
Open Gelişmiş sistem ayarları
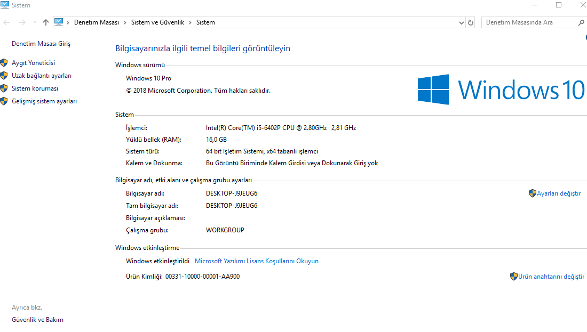[x=44, y=101]
